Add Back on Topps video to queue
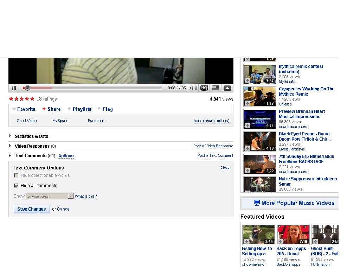Viewport: 360px width, 270px height. pos(281,242)
